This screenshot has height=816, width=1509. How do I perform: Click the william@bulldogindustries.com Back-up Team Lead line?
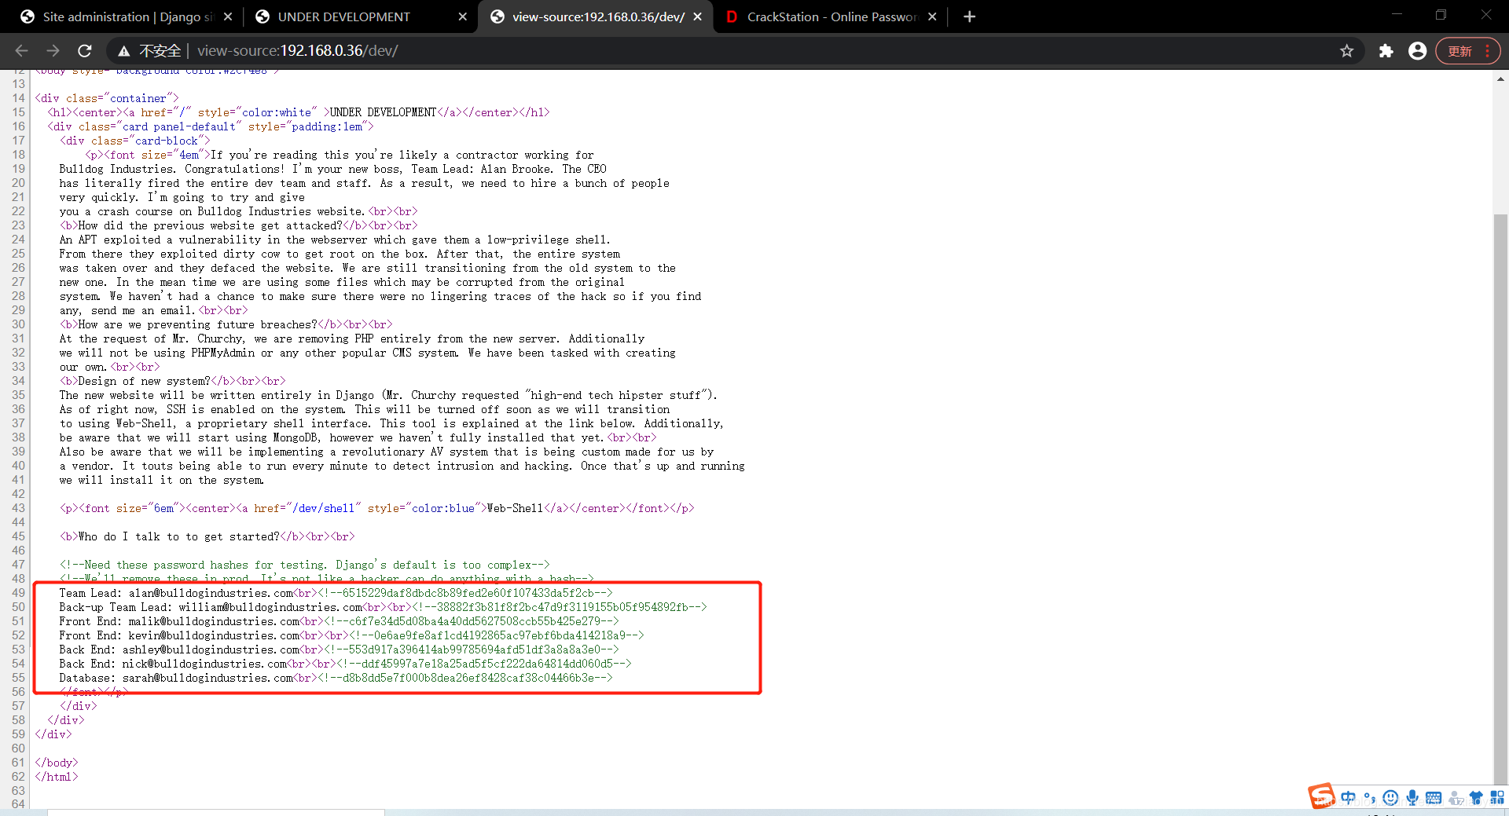pyautogui.click(x=384, y=607)
